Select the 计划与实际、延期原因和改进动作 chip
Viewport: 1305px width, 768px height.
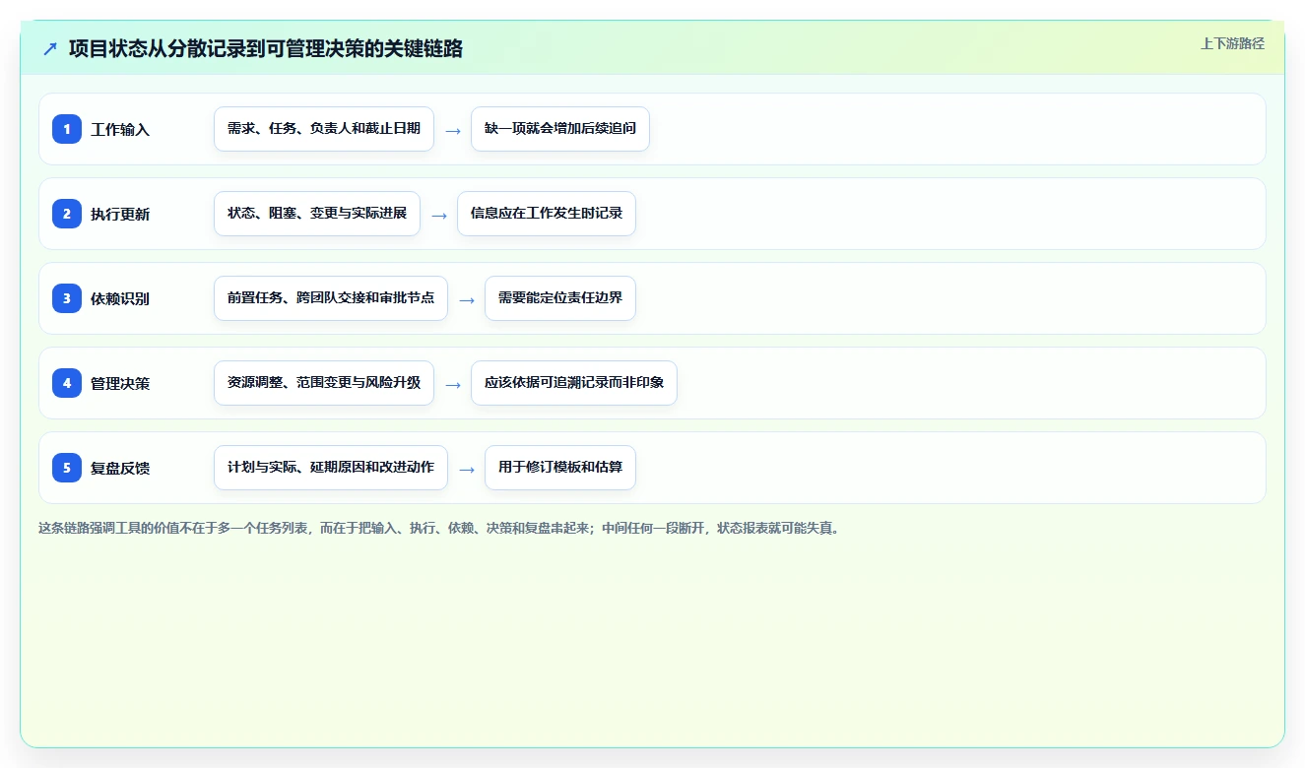point(331,468)
